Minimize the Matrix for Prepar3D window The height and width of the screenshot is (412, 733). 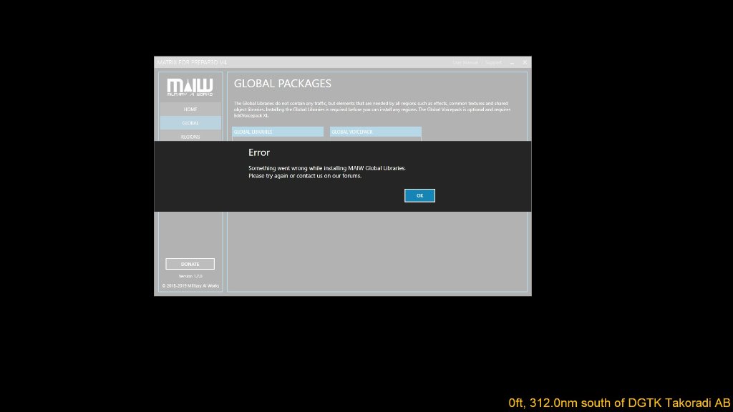pyautogui.click(x=512, y=63)
